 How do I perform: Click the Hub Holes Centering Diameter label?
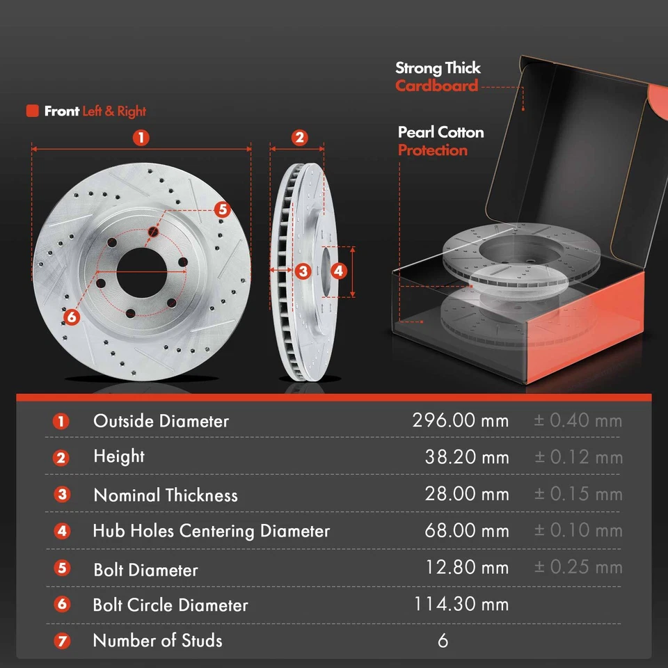pos(211,531)
